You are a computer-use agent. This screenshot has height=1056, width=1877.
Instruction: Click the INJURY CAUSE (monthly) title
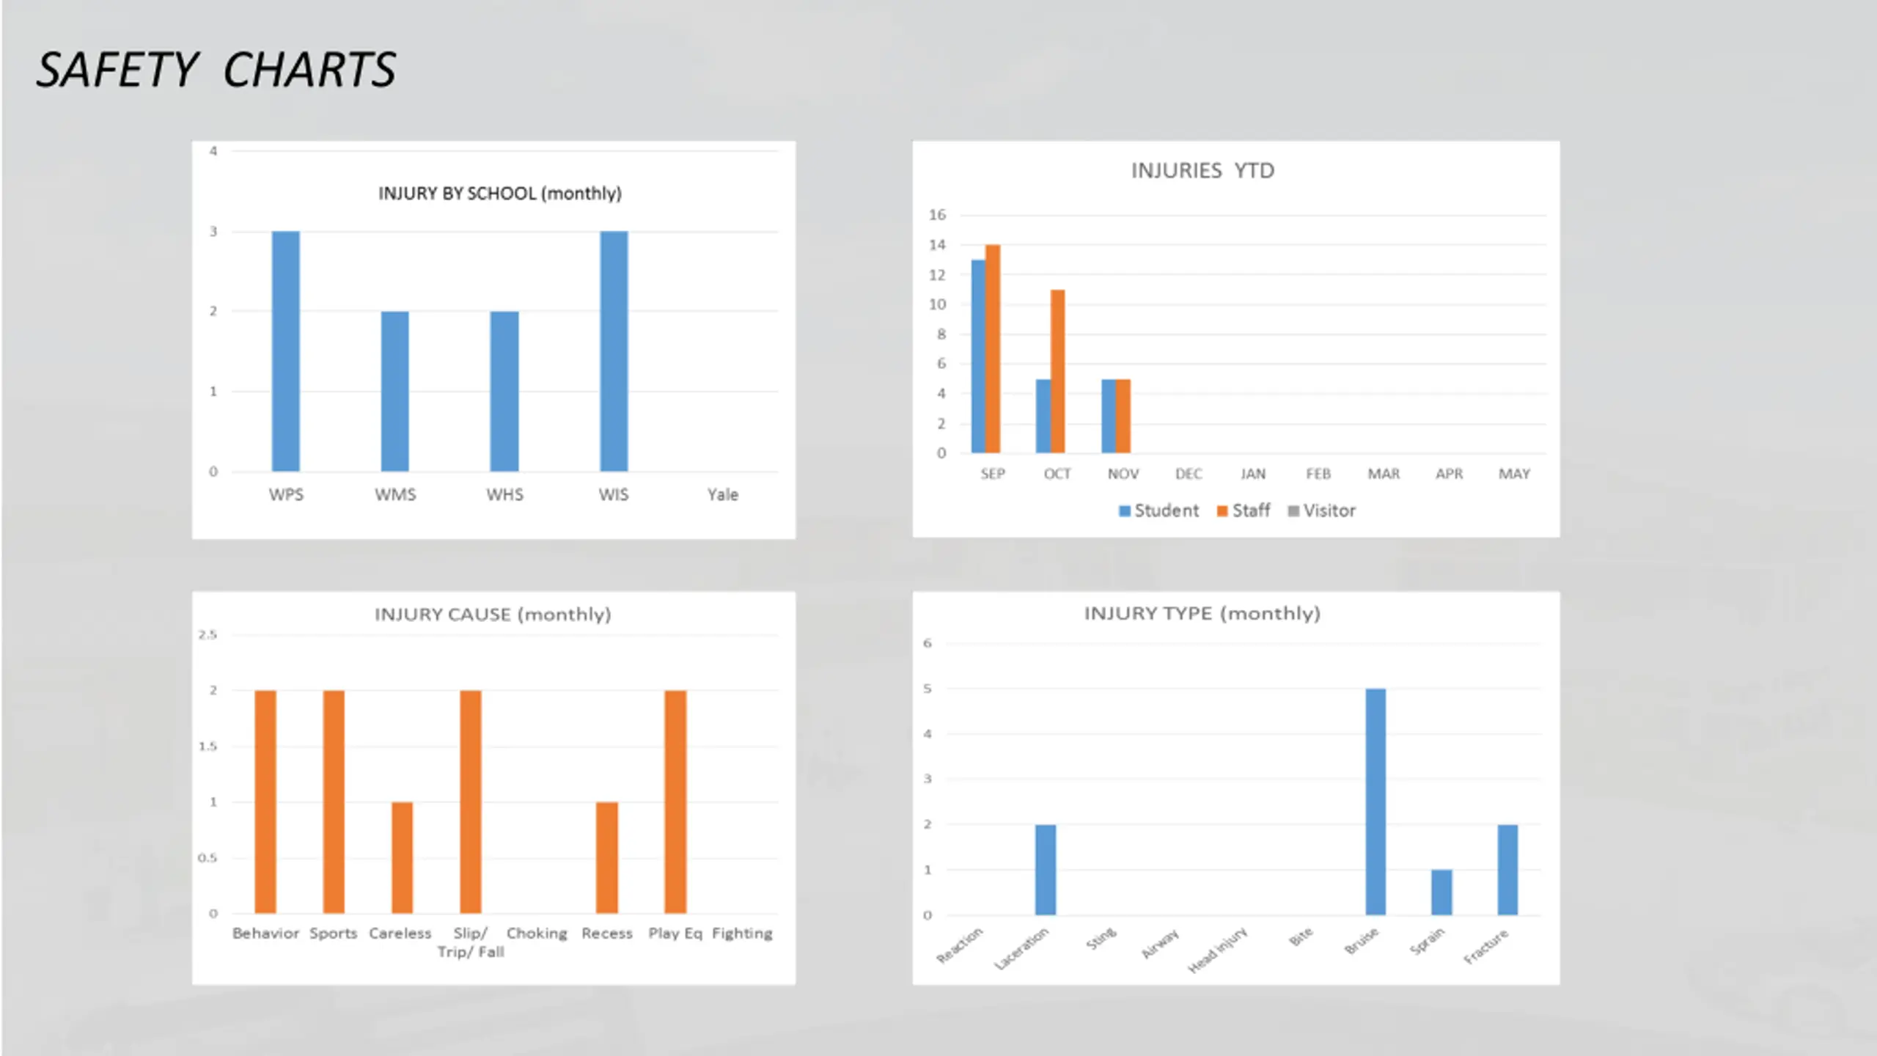493,615
